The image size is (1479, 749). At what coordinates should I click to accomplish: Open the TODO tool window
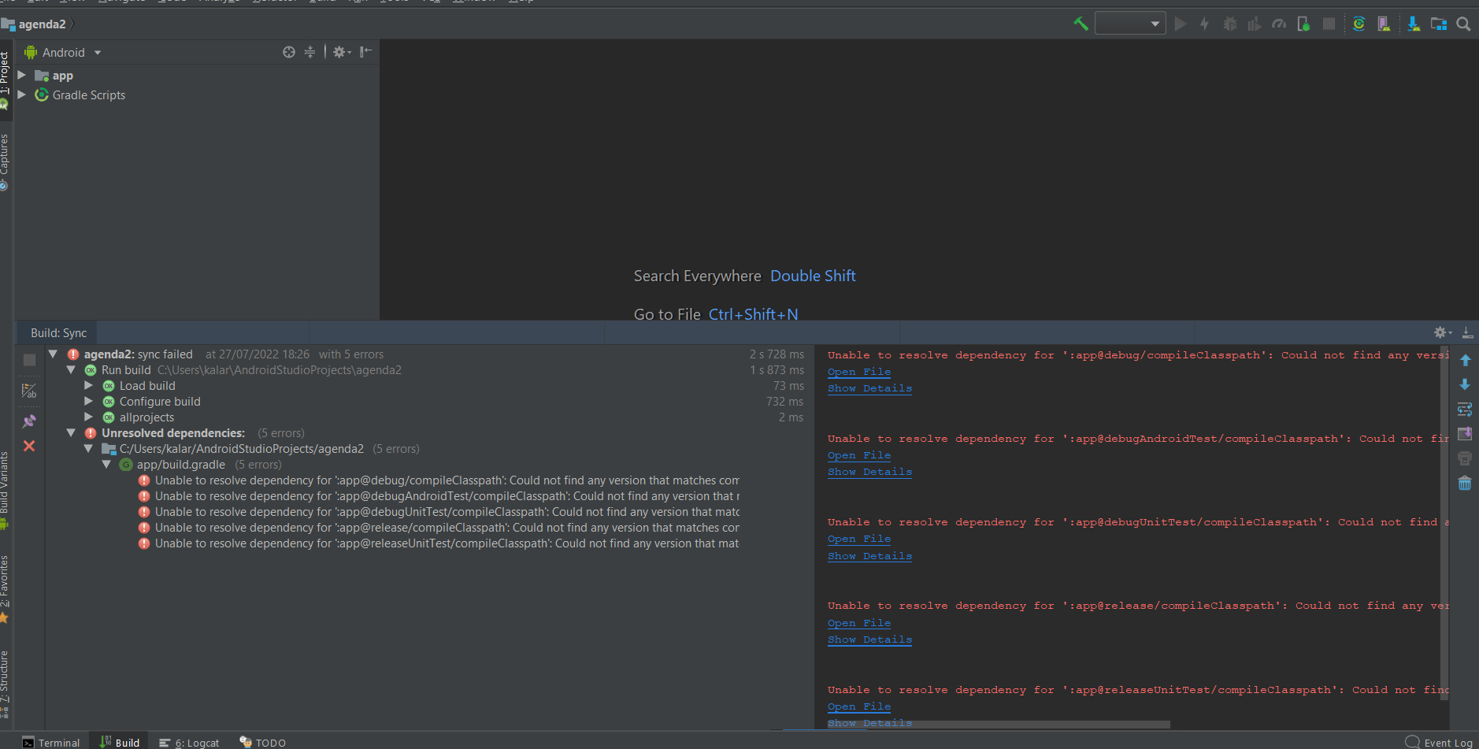(x=262, y=742)
